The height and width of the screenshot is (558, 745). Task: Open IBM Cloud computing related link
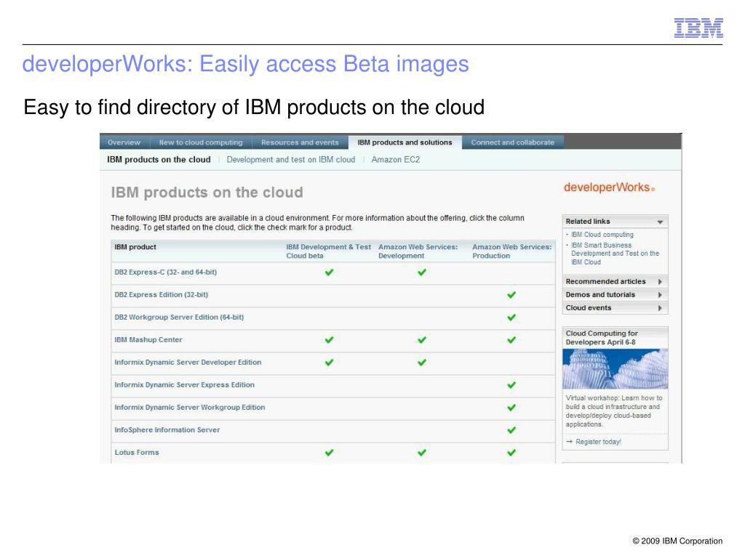602,235
